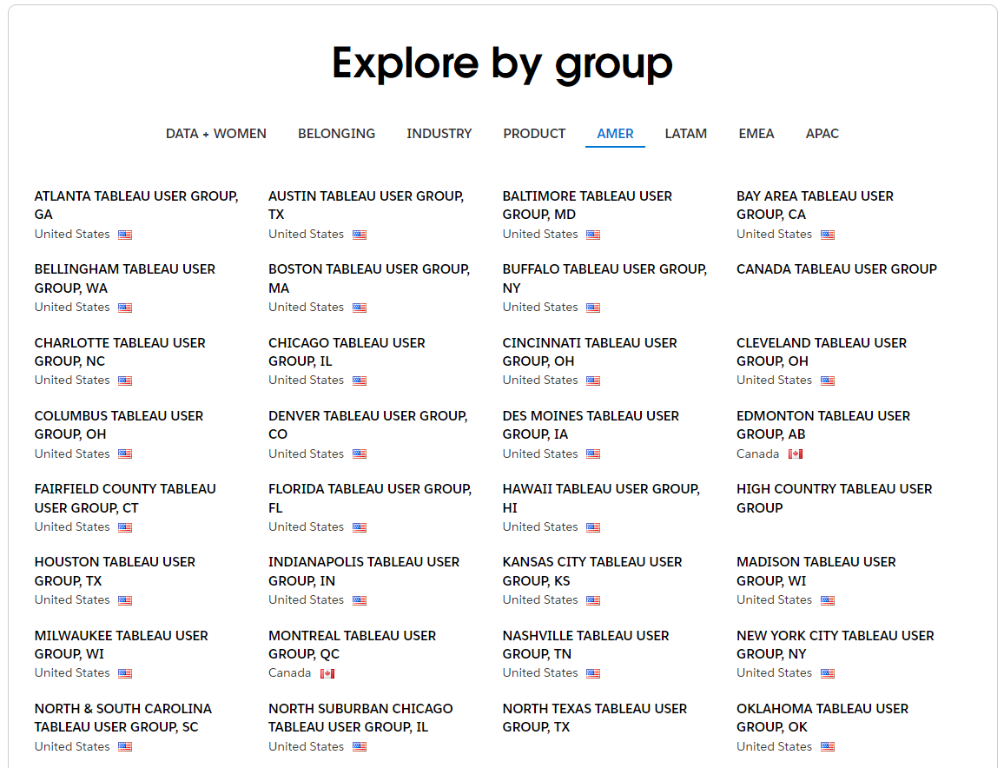Open Atlanta Tableau User Group, GA
The height and width of the screenshot is (768, 1004).
[x=136, y=205]
